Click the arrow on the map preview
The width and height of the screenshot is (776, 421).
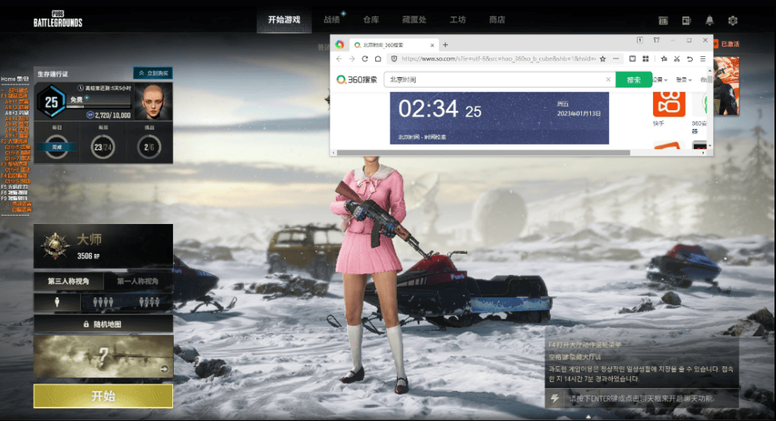click(164, 369)
